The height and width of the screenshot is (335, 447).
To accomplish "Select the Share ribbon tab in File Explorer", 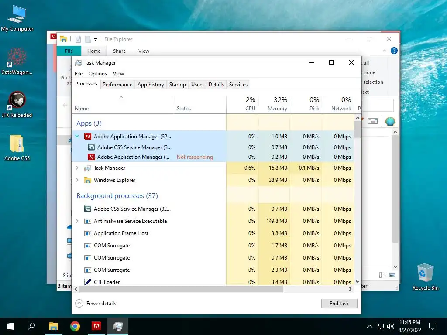I will click(x=119, y=51).
